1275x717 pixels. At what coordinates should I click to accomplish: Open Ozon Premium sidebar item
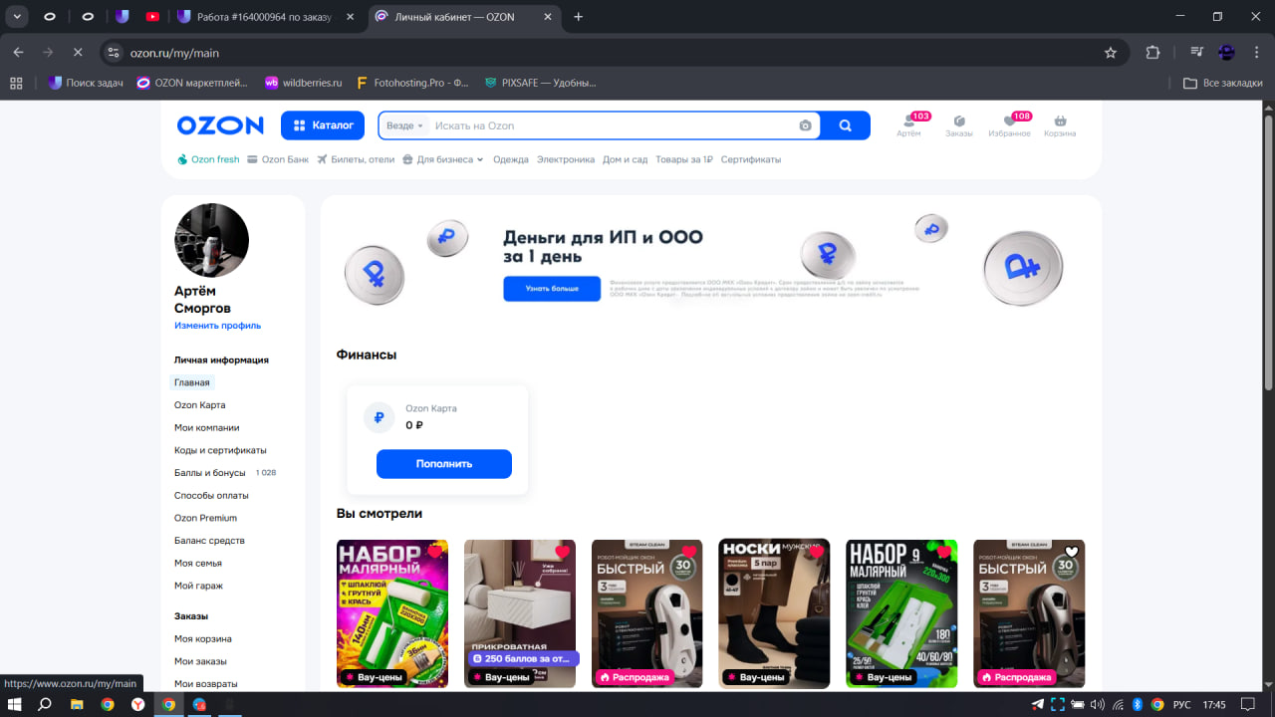(205, 518)
